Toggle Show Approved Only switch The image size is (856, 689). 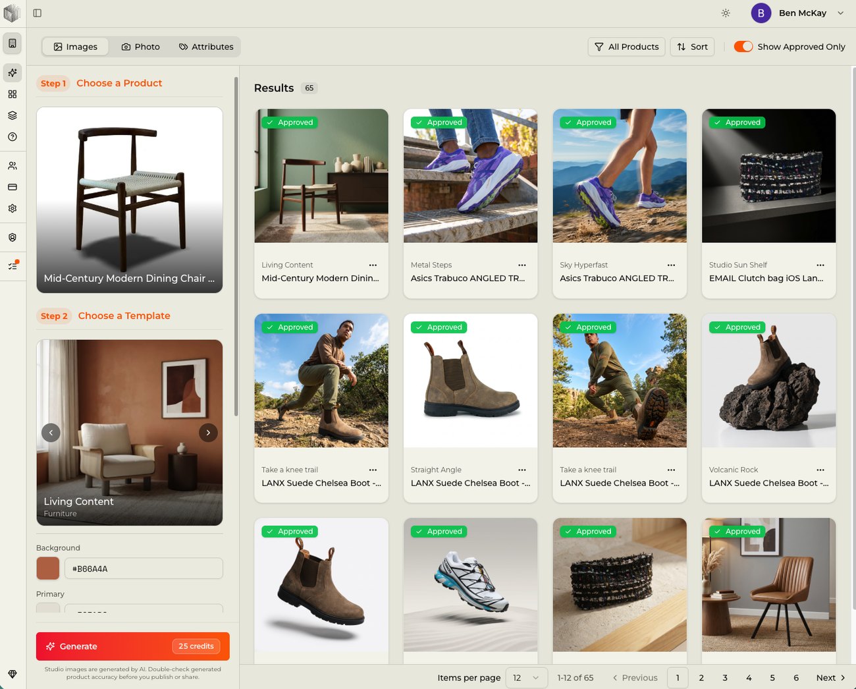click(743, 47)
